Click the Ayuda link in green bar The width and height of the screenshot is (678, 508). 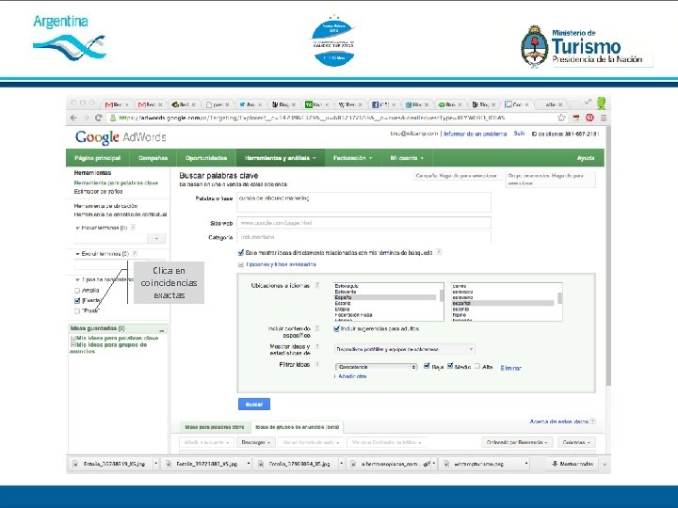point(586,158)
